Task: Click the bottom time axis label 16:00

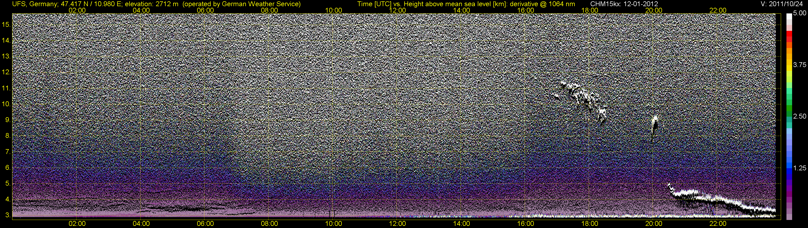Action: pyautogui.click(x=526, y=224)
